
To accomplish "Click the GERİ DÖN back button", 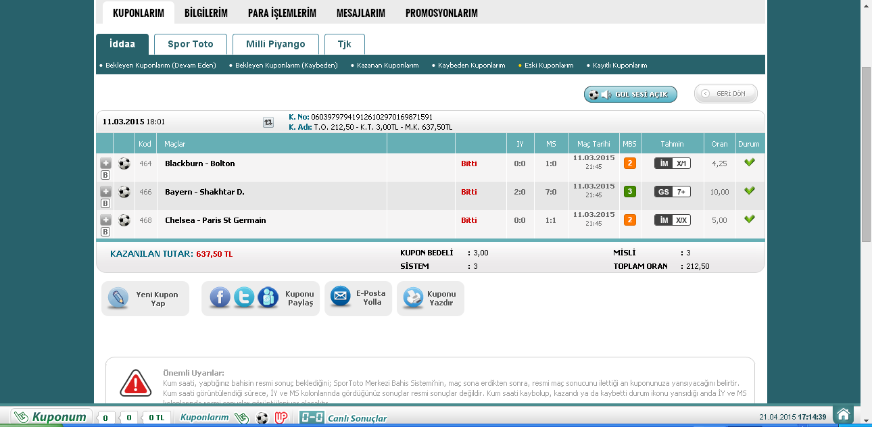I will (x=726, y=94).
